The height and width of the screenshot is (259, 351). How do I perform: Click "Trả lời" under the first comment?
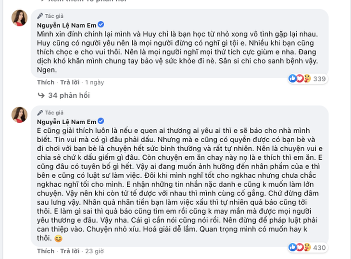pyautogui.click(x=69, y=82)
